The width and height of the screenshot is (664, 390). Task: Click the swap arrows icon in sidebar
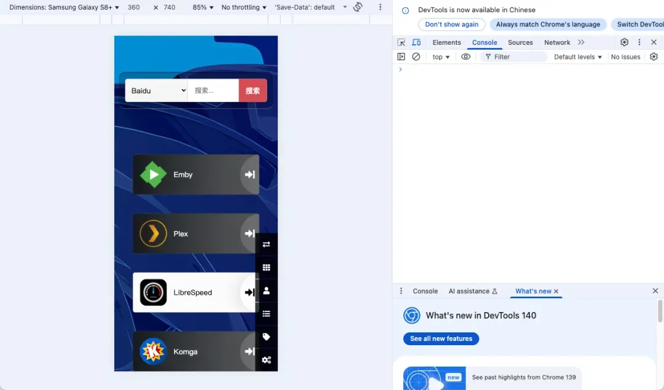(x=266, y=244)
